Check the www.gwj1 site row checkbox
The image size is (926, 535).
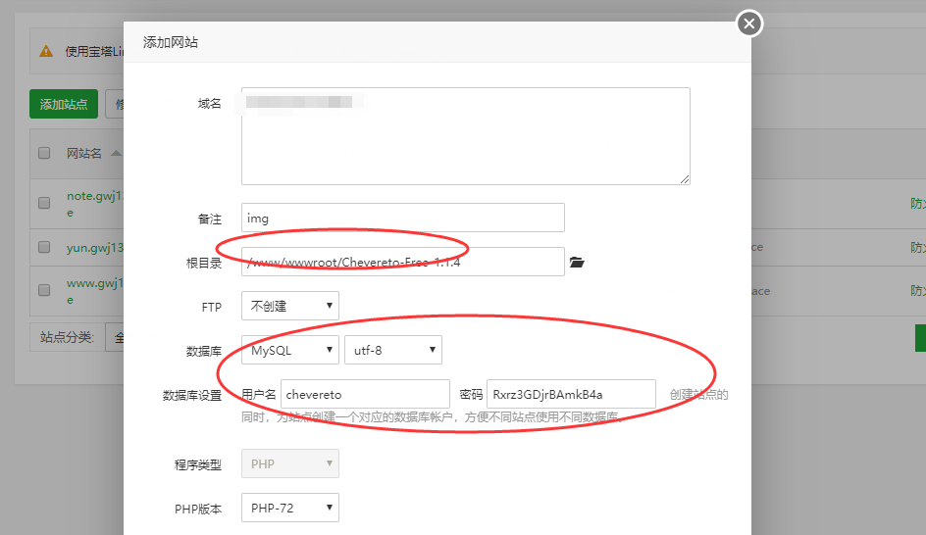(44, 290)
